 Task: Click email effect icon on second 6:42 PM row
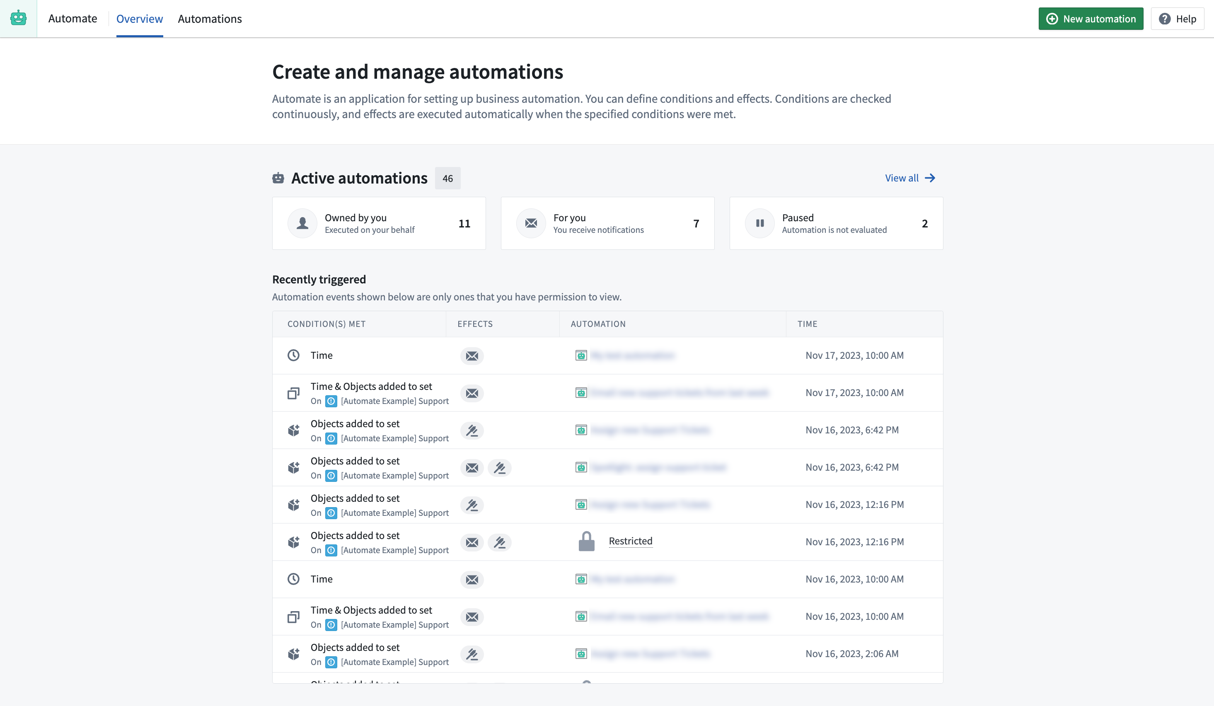pos(472,468)
